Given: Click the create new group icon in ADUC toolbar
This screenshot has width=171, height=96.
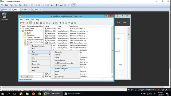Looking at the screenshot, I should [63, 23].
